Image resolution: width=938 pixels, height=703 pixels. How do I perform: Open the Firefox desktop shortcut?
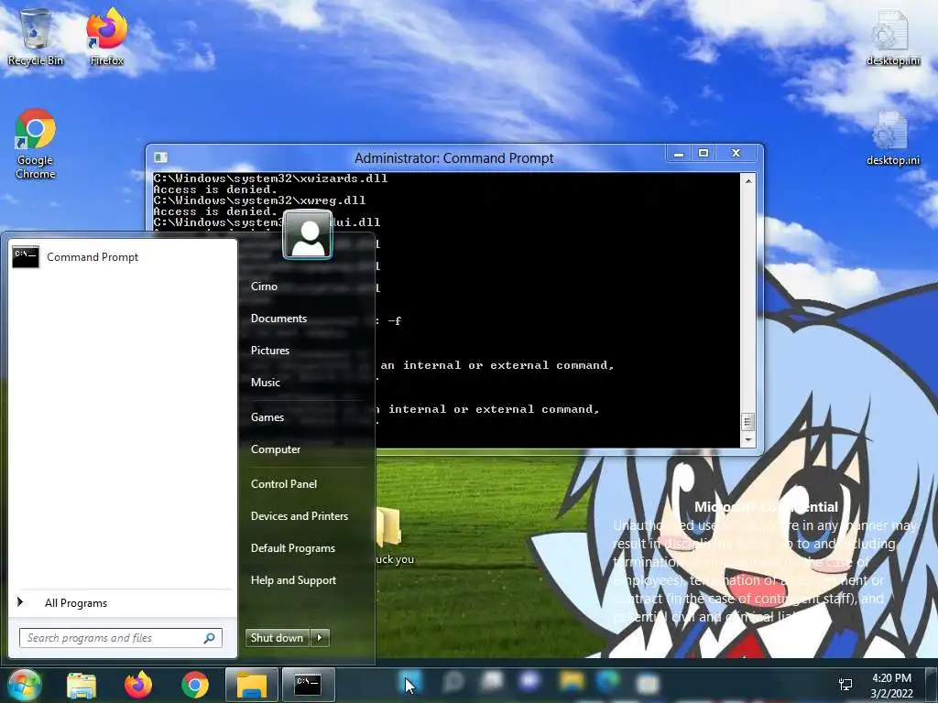(x=106, y=37)
